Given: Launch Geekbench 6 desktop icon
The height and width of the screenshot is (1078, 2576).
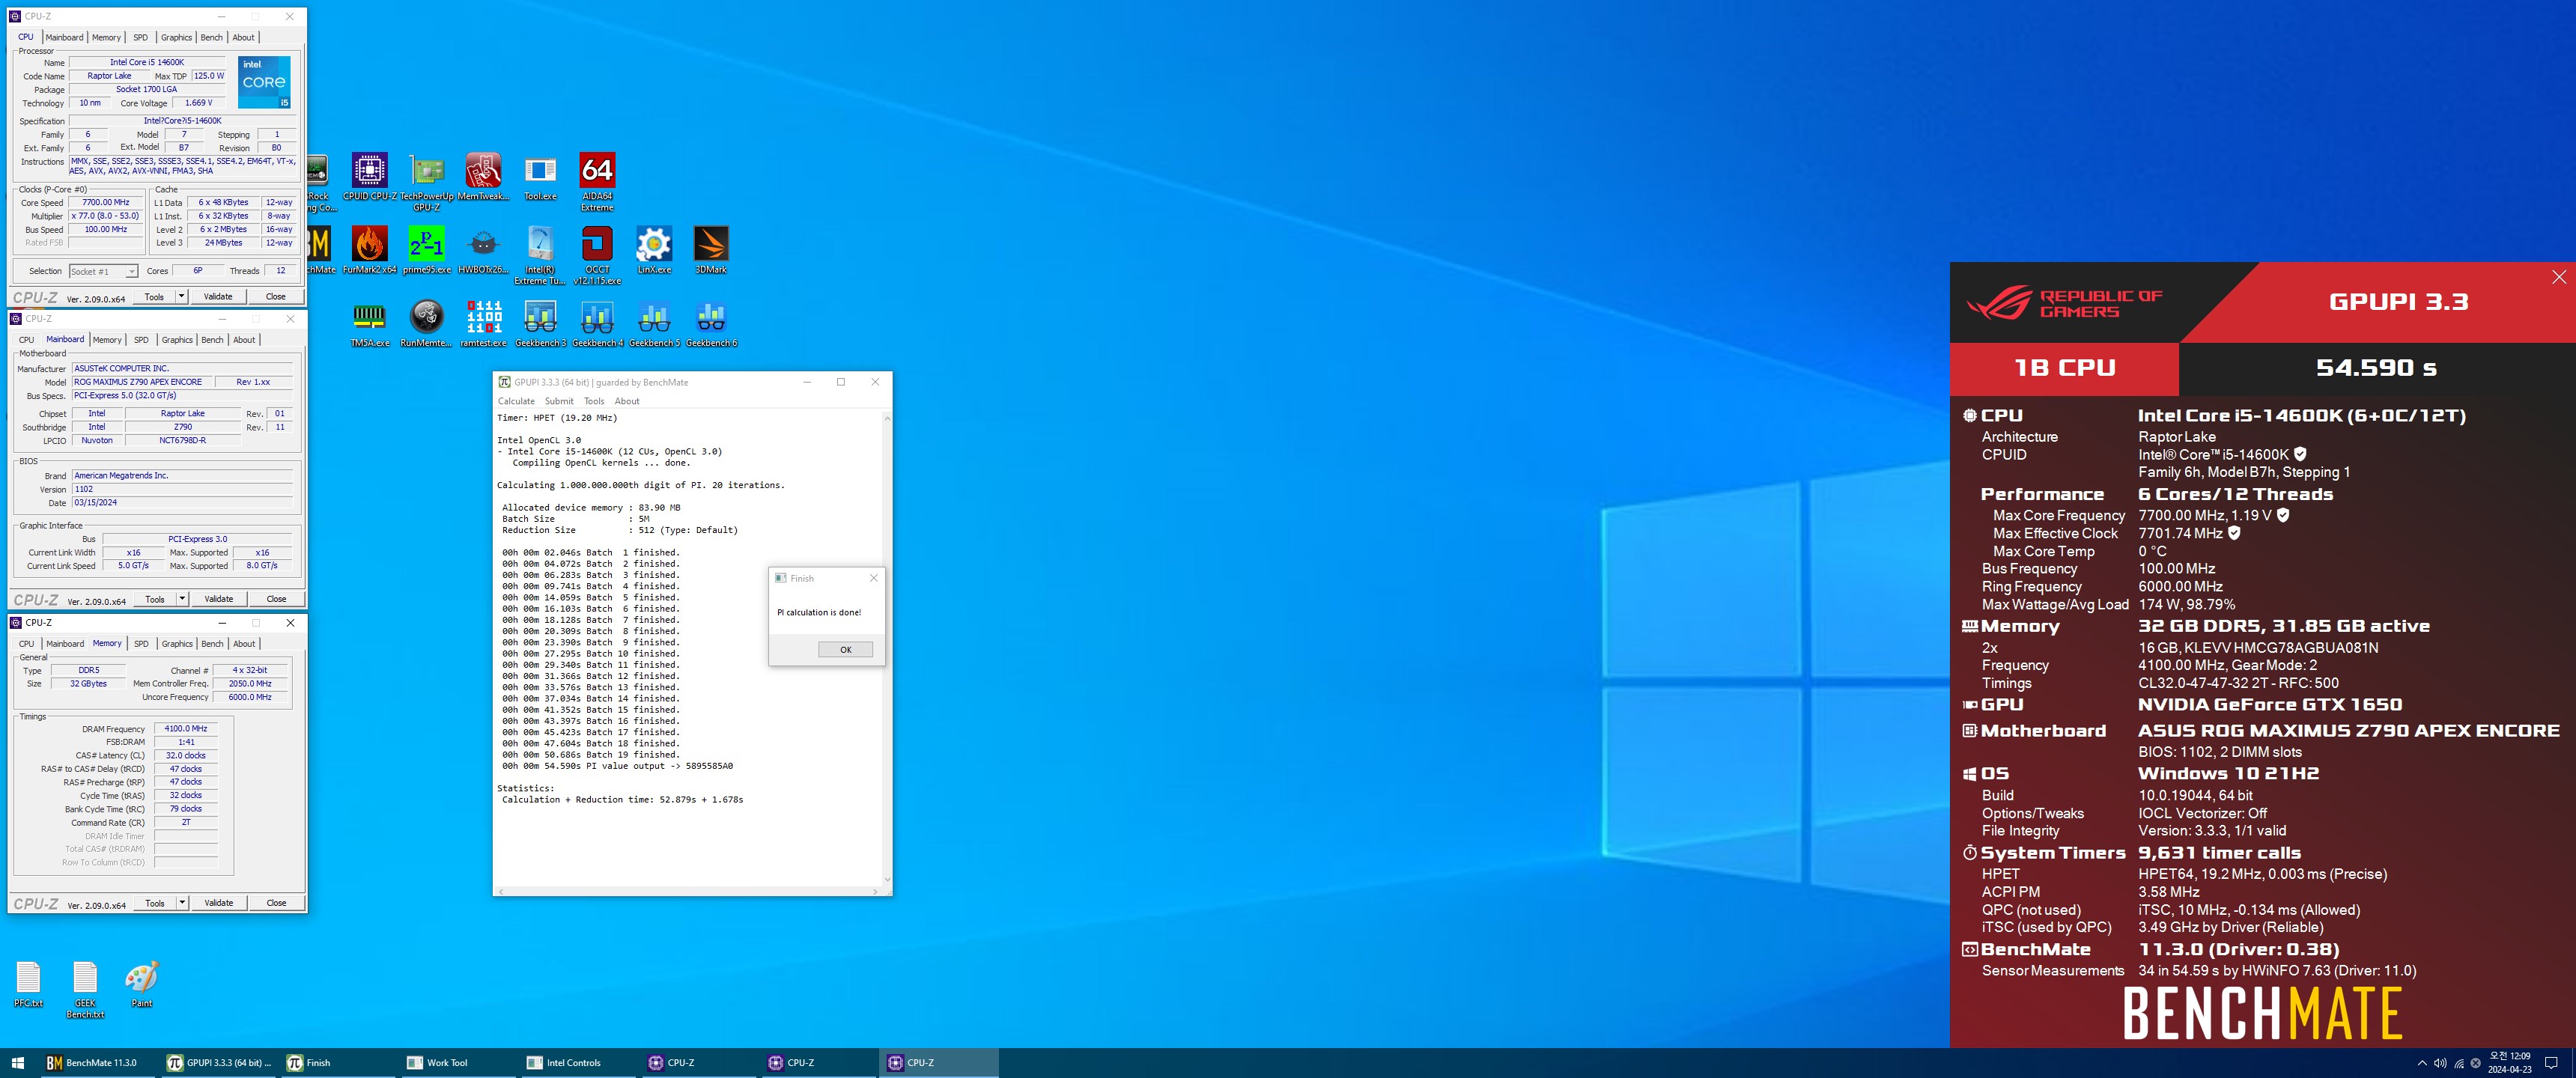Looking at the screenshot, I should click(711, 324).
